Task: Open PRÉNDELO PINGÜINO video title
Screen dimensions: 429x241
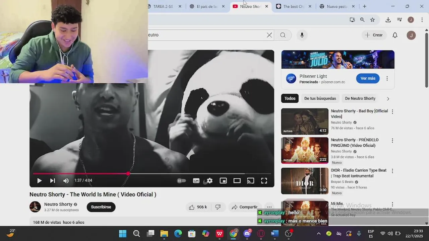Action: point(355,143)
